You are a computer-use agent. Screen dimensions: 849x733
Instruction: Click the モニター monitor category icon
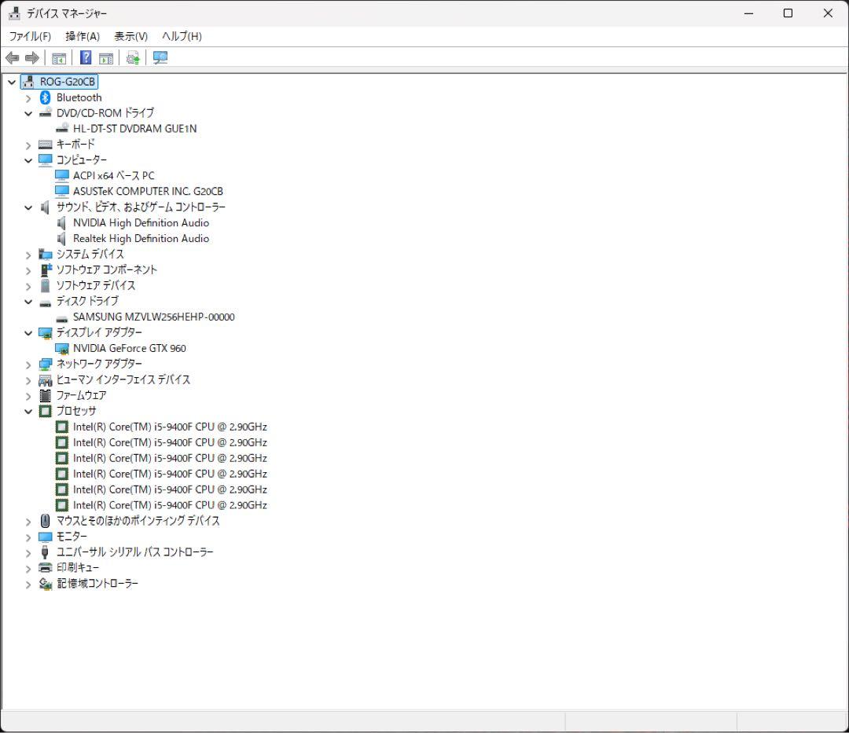[46, 537]
